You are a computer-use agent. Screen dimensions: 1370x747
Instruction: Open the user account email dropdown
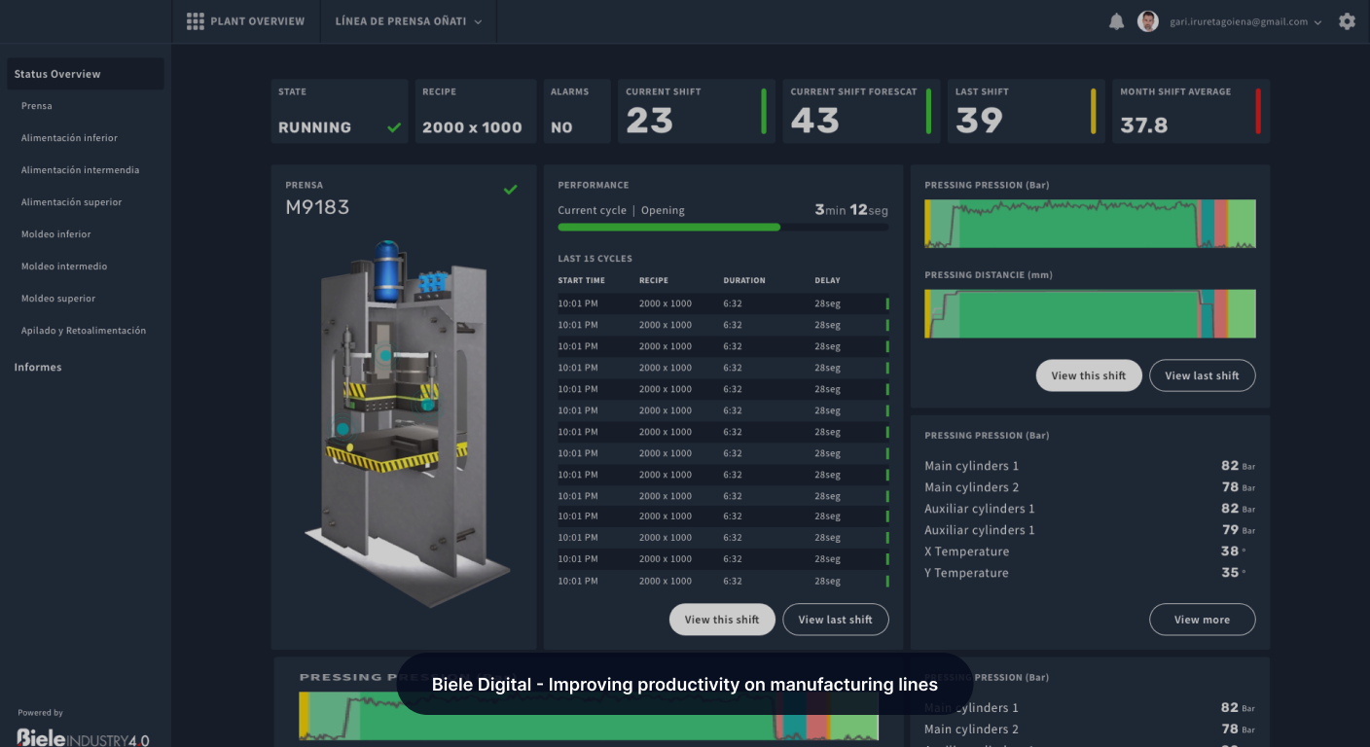coord(1245,21)
